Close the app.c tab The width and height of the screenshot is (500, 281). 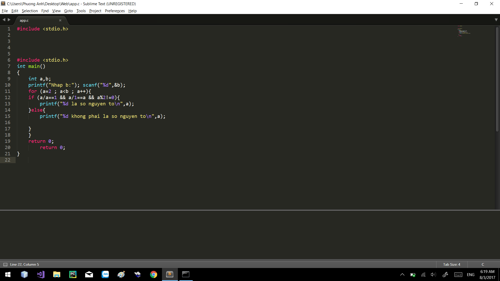60,20
